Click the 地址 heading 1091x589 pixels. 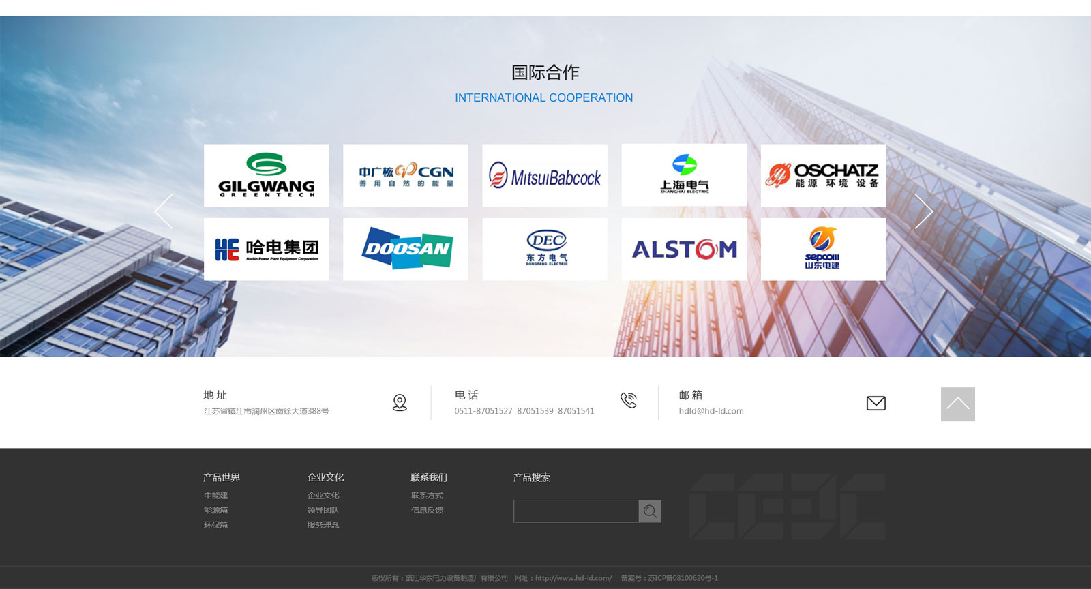(x=215, y=395)
